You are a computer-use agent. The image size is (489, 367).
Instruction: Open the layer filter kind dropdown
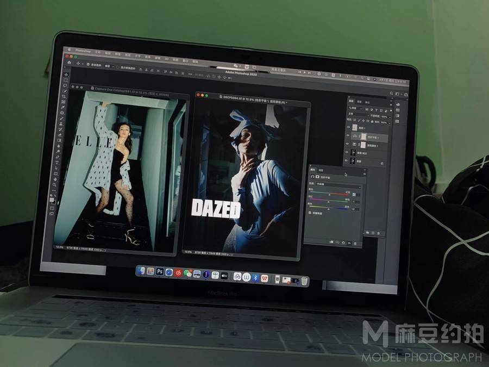tap(355, 108)
